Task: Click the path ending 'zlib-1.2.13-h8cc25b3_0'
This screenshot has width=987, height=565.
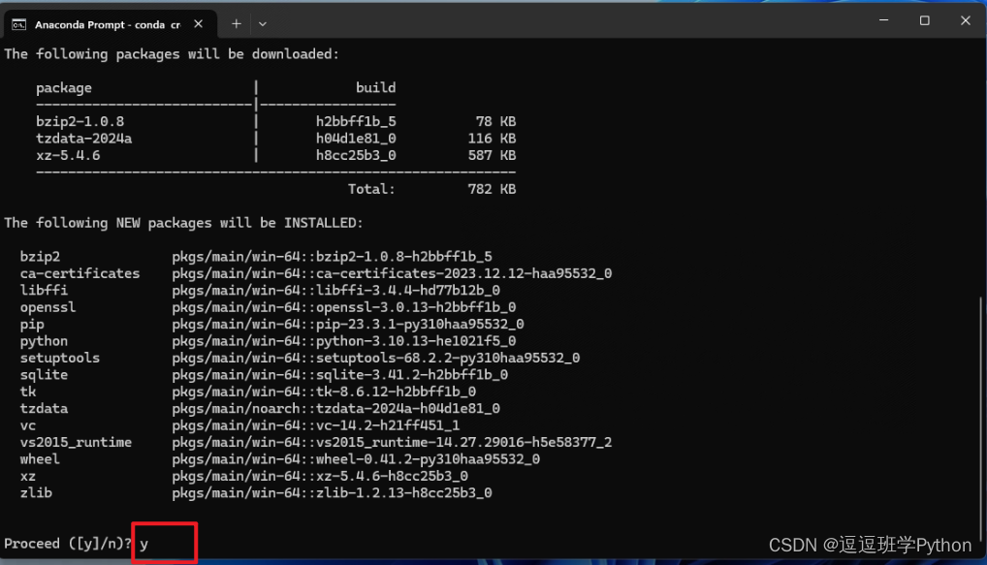Action: [x=332, y=492]
